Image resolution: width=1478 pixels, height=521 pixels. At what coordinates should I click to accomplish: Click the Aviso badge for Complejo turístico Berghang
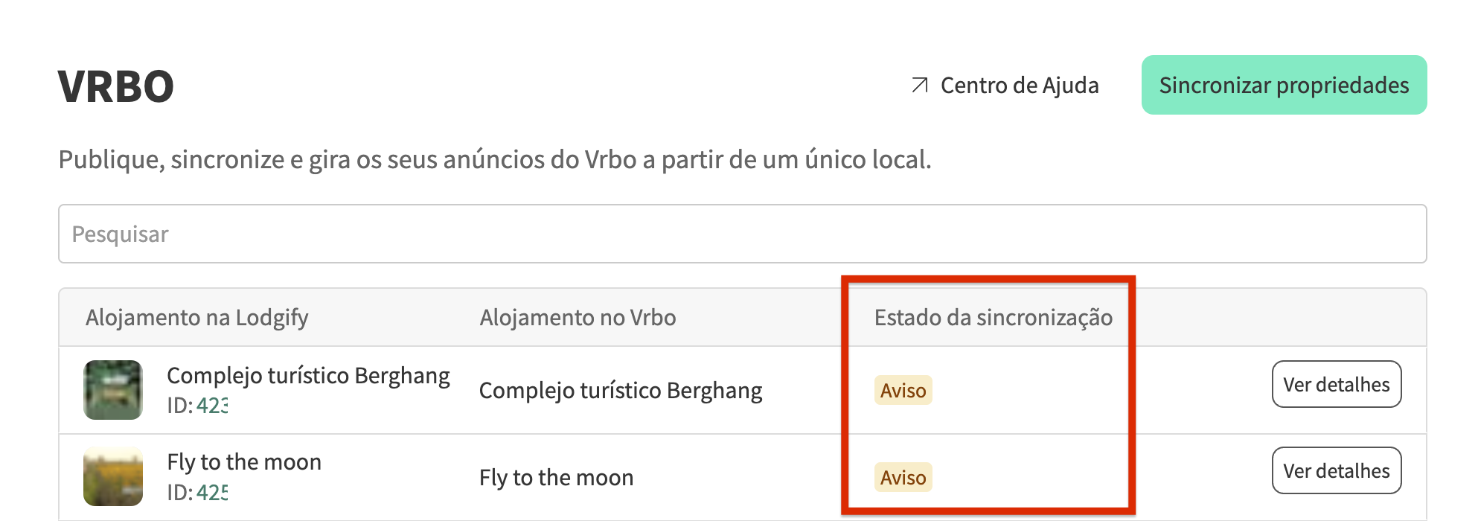coord(903,391)
